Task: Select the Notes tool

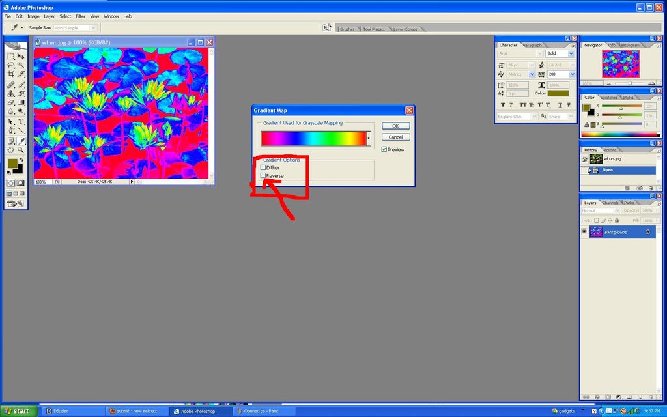Action: pyautogui.click(x=10, y=141)
